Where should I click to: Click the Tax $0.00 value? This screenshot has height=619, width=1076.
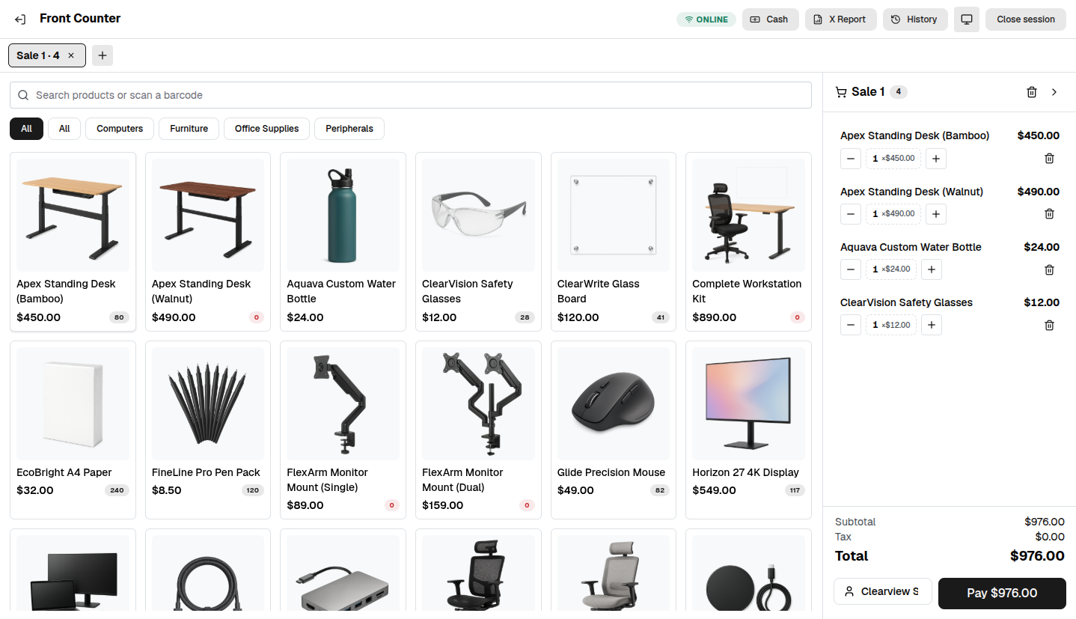pyautogui.click(x=1050, y=537)
